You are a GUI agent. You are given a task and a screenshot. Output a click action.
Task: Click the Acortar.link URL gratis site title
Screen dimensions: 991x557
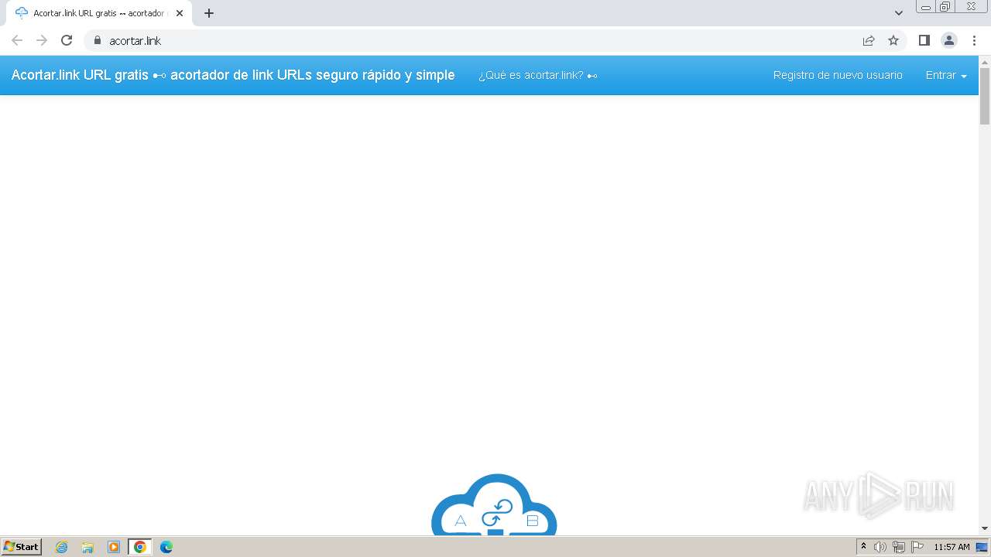pos(233,75)
